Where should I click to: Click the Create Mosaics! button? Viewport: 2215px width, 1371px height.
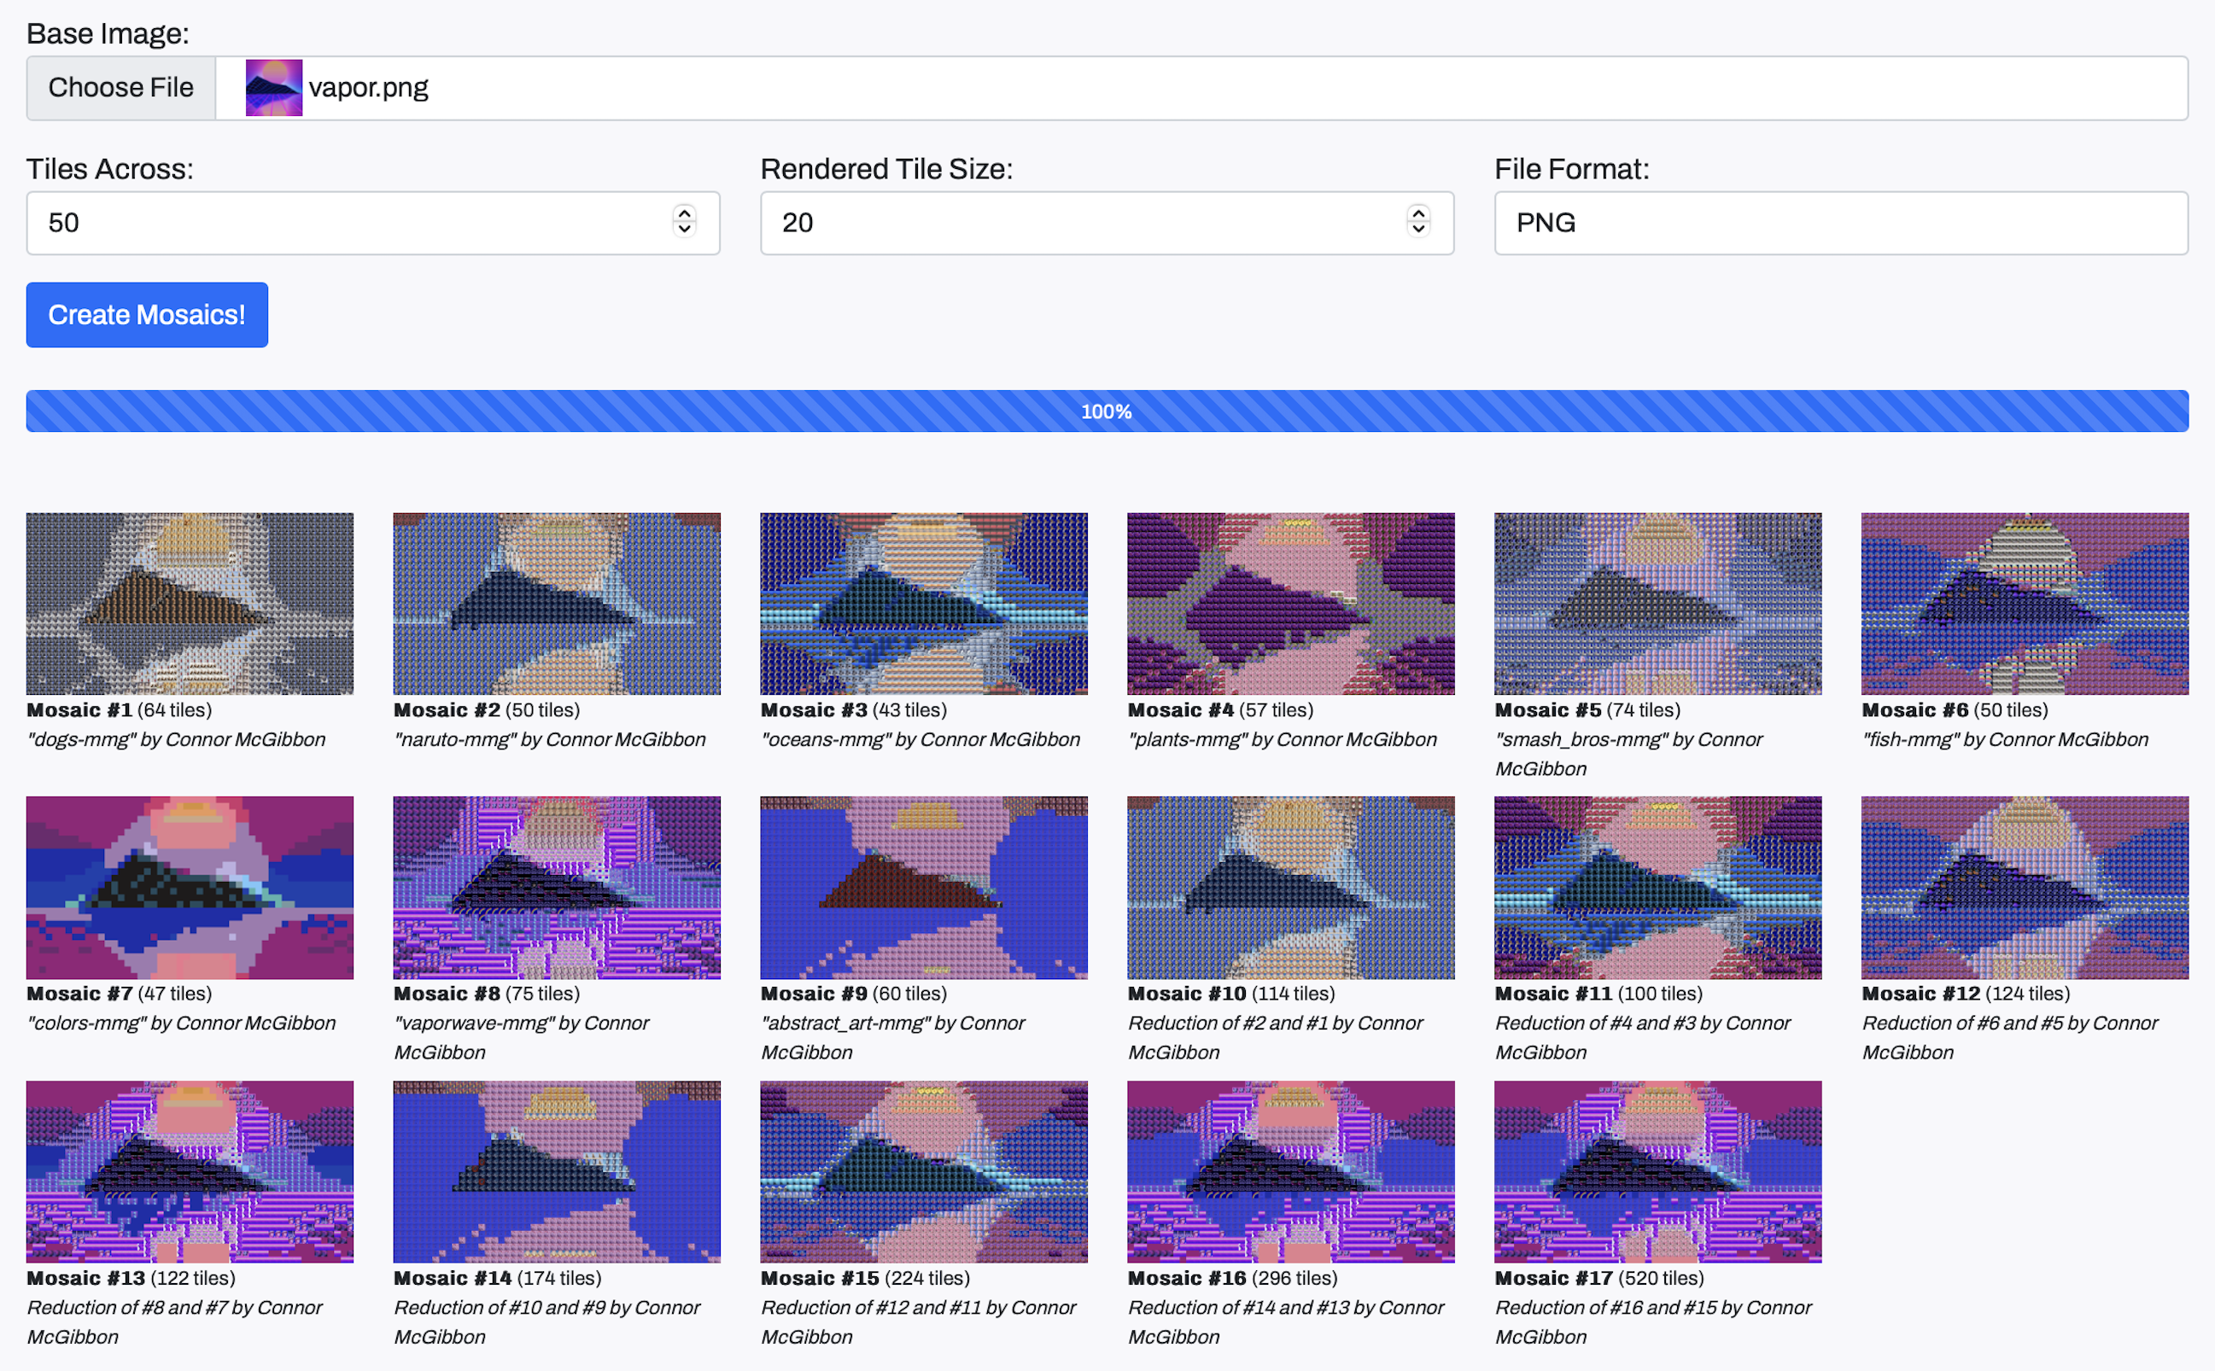coord(147,315)
